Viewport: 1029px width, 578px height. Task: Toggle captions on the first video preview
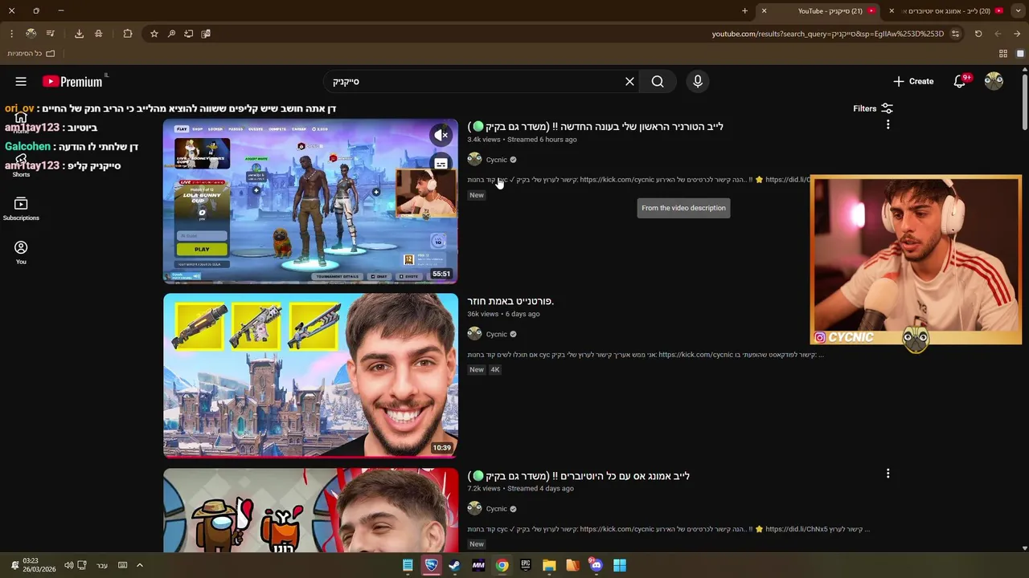441,164
